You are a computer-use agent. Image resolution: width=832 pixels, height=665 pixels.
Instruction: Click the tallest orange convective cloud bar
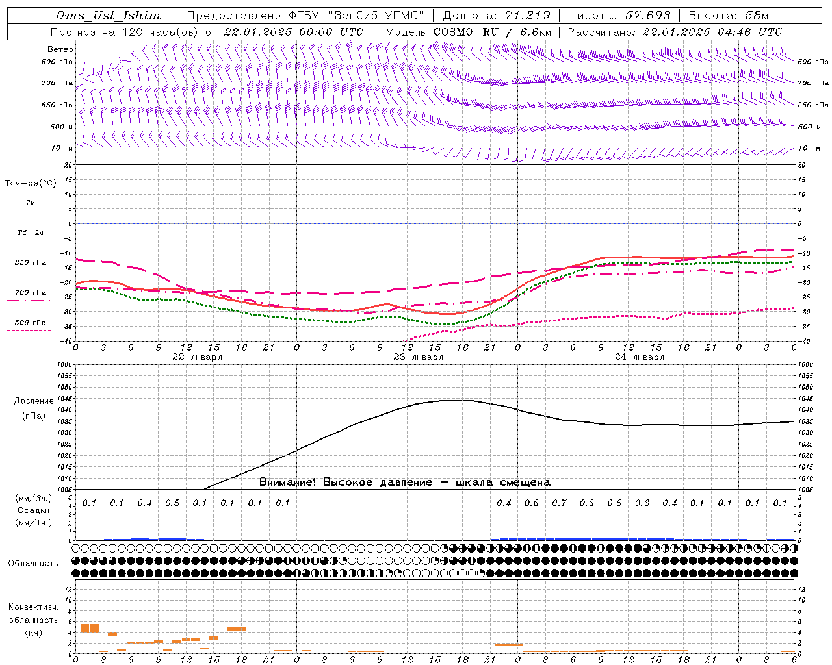(x=90, y=628)
